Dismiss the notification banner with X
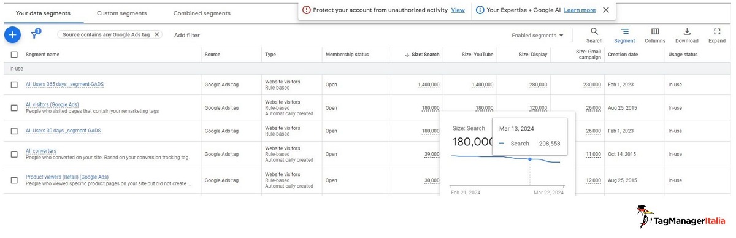This screenshot has height=238, width=736. (606, 10)
